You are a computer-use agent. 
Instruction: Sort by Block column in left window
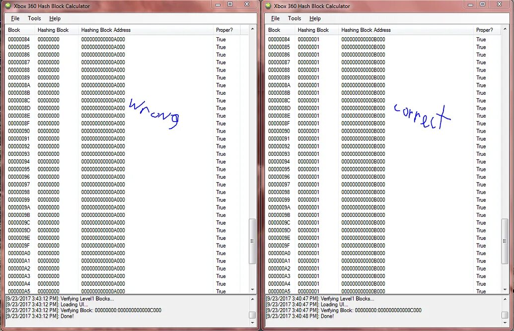click(20, 30)
